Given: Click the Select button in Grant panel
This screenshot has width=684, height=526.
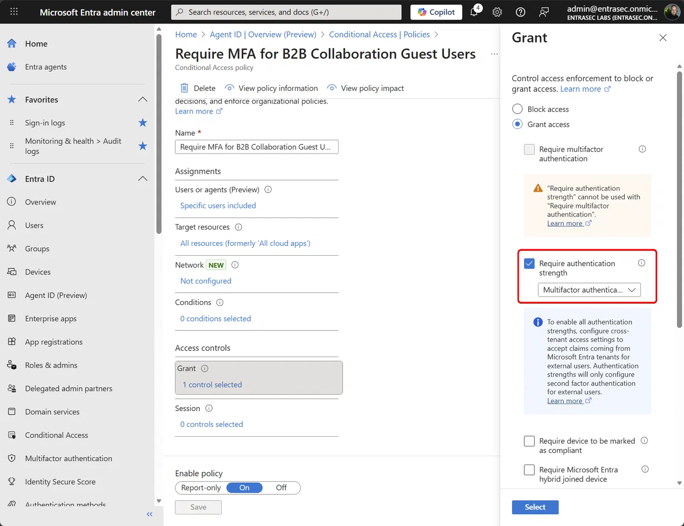Looking at the screenshot, I should (535, 507).
